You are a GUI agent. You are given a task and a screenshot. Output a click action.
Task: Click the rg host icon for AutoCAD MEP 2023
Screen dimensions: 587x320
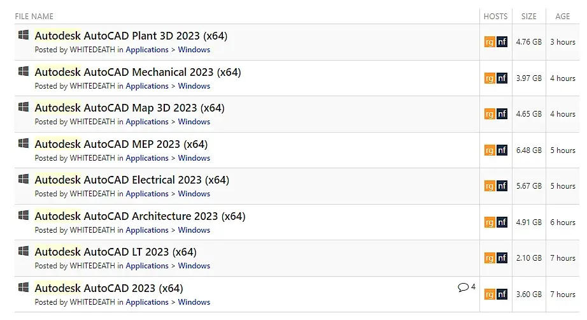pos(490,150)
